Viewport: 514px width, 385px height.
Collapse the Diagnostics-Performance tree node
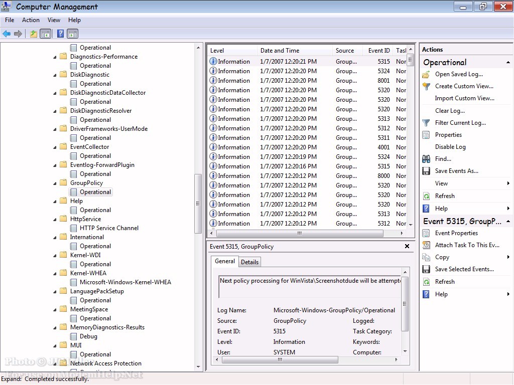click(55, 57)
